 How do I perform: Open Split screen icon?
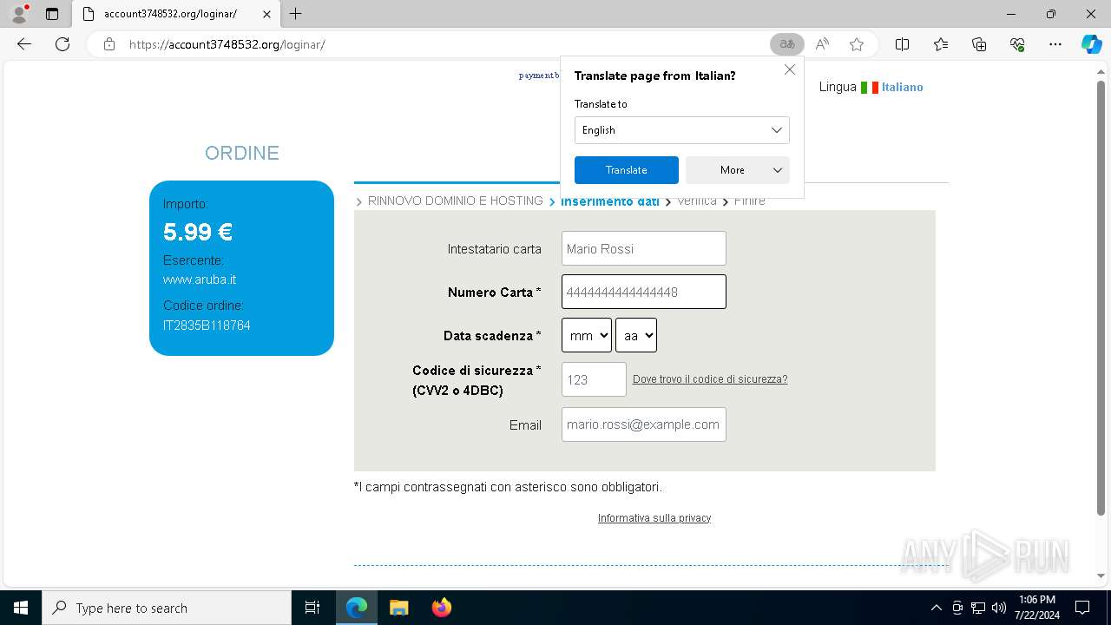click(x=902, y=44)
